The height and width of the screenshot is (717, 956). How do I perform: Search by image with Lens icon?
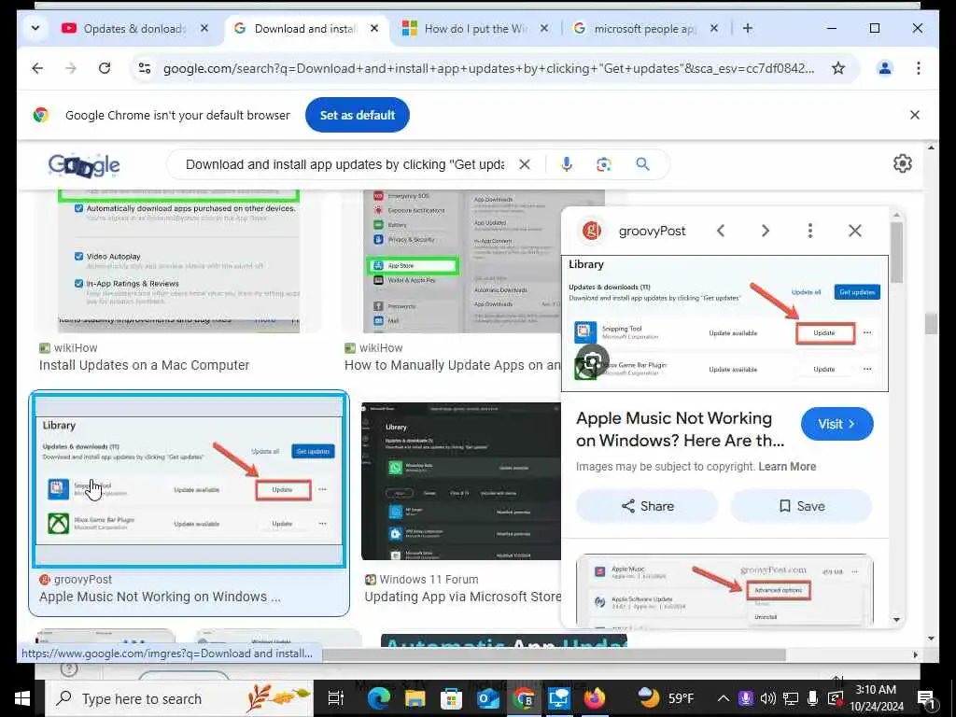604,164
